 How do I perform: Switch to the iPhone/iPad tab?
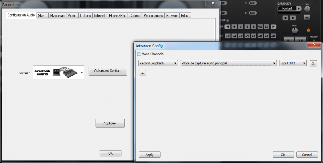pyautogui.click(x=117, y=15)
